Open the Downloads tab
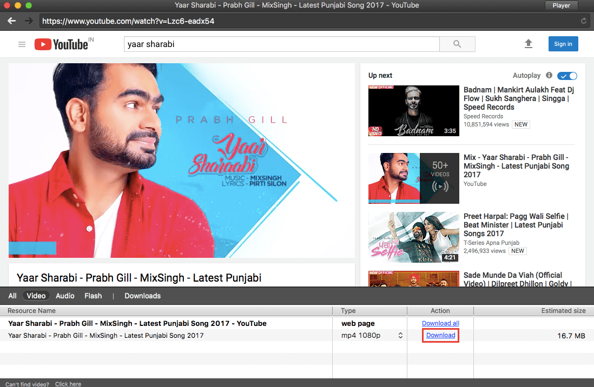This screenshot has width=594, height=387. coord(142,296)
